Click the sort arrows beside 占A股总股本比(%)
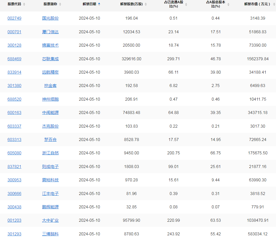 click(x=228, y=4)
